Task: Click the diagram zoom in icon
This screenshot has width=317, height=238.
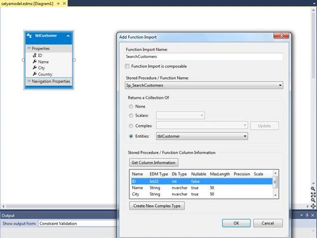Action: tap(313, 189)
